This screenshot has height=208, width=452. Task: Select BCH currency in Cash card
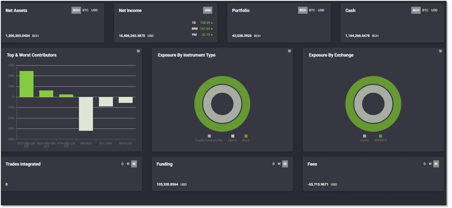pyautogui.click(x=416, y=10)
